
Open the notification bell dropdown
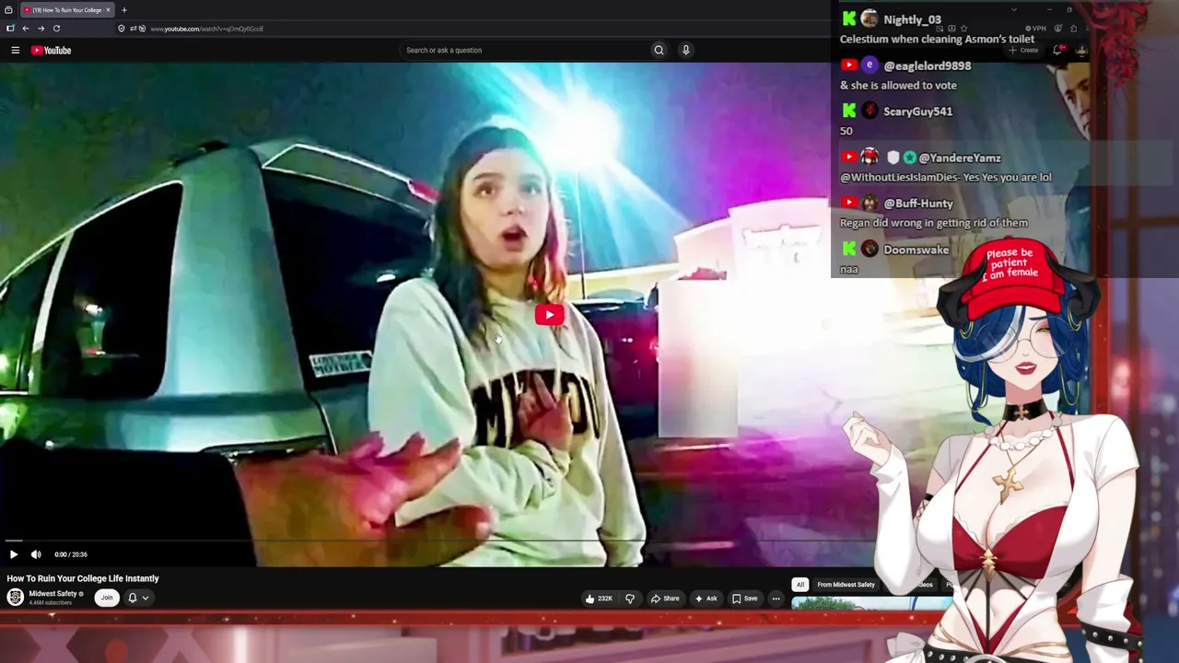138,598
